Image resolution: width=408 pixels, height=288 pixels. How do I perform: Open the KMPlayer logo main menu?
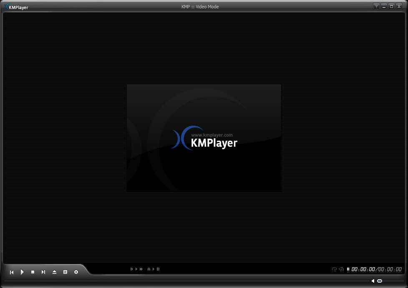pos(17,7)
